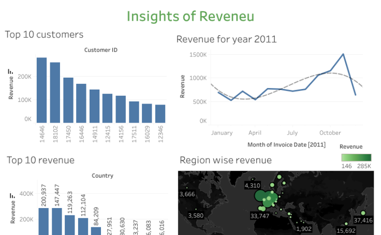Select the country bar labeled 84,209

click(x=96, y=230)
